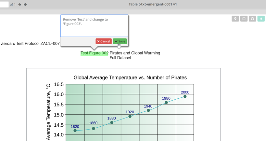The image size is (266, 141).
Task: Click the page number input field
Action: [4, 5]
